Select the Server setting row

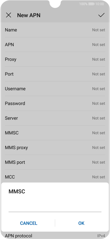[55, 118]
